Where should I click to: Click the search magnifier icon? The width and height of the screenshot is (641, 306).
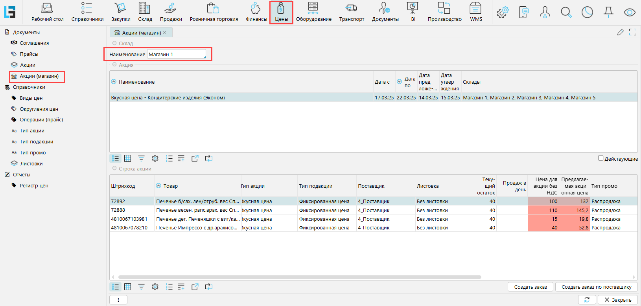[566, 13]
